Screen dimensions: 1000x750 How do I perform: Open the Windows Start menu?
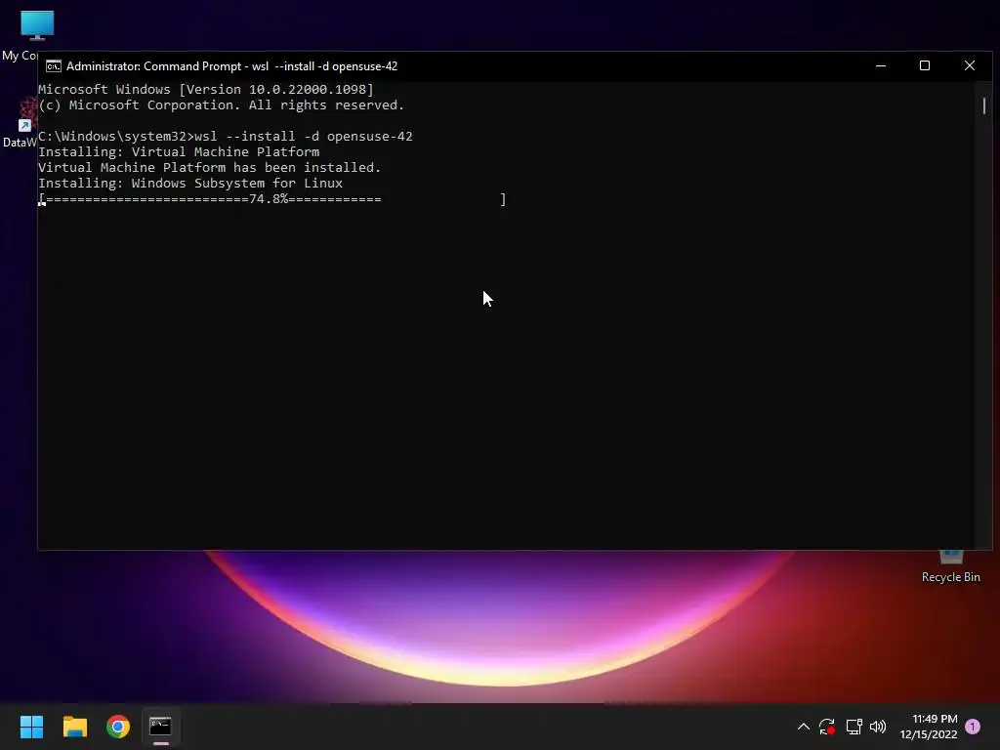[31, 727]
